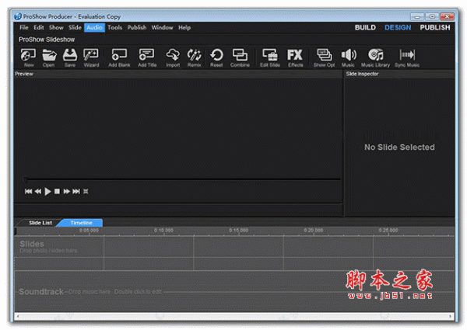Screen dimensions: 467x330
Task: Stop the preview playback
Action: tap(58, 191)
